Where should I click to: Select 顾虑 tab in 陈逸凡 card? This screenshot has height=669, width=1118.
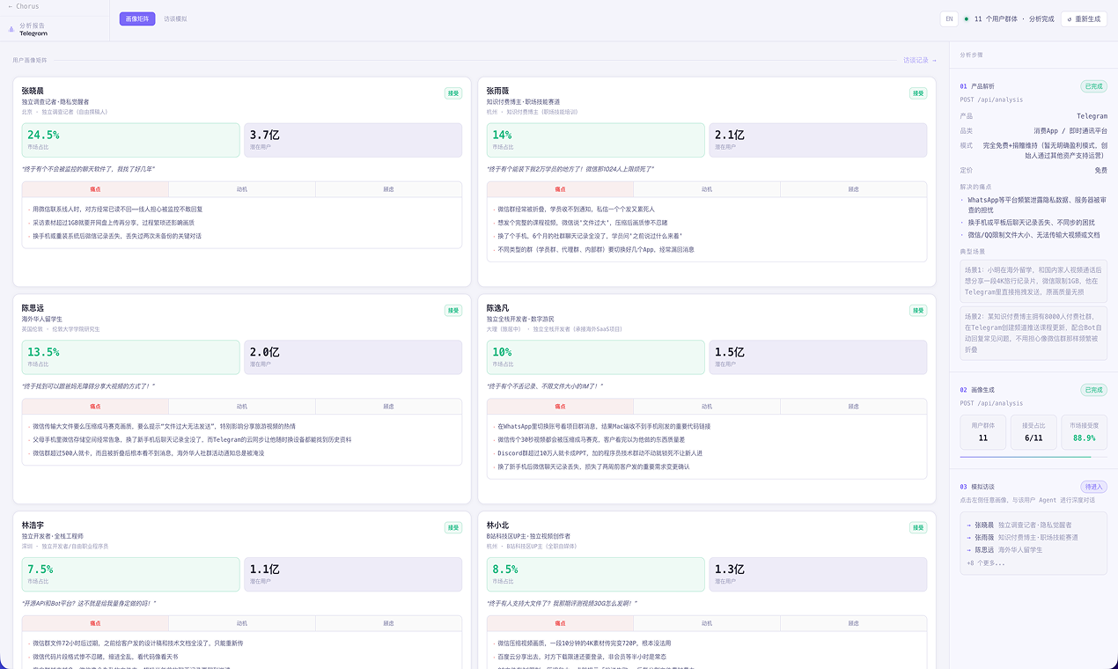coord(853,407)
